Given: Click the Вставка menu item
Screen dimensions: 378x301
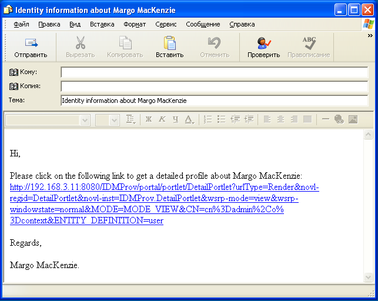Looking at the screenshot, I should (x=102, y=24).
